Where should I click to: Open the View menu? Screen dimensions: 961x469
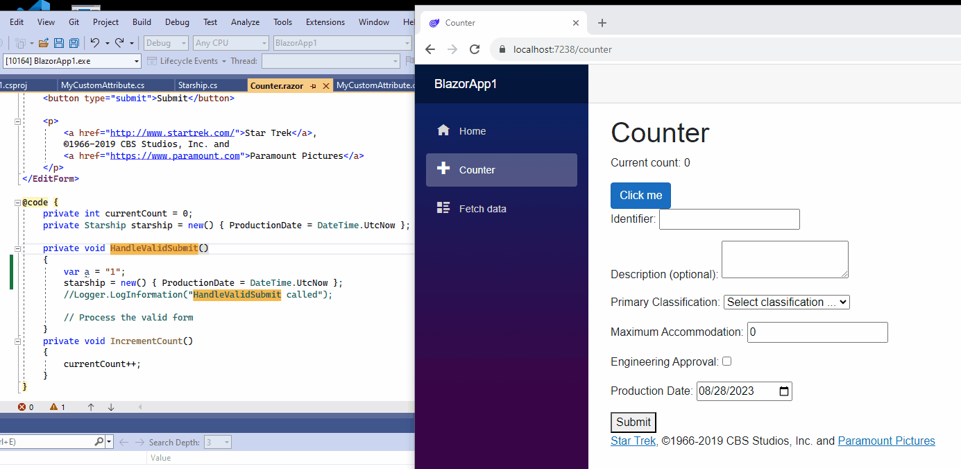46,22
